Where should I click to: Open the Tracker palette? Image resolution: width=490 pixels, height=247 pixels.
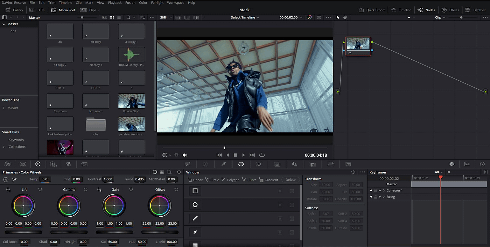point(259,164)
